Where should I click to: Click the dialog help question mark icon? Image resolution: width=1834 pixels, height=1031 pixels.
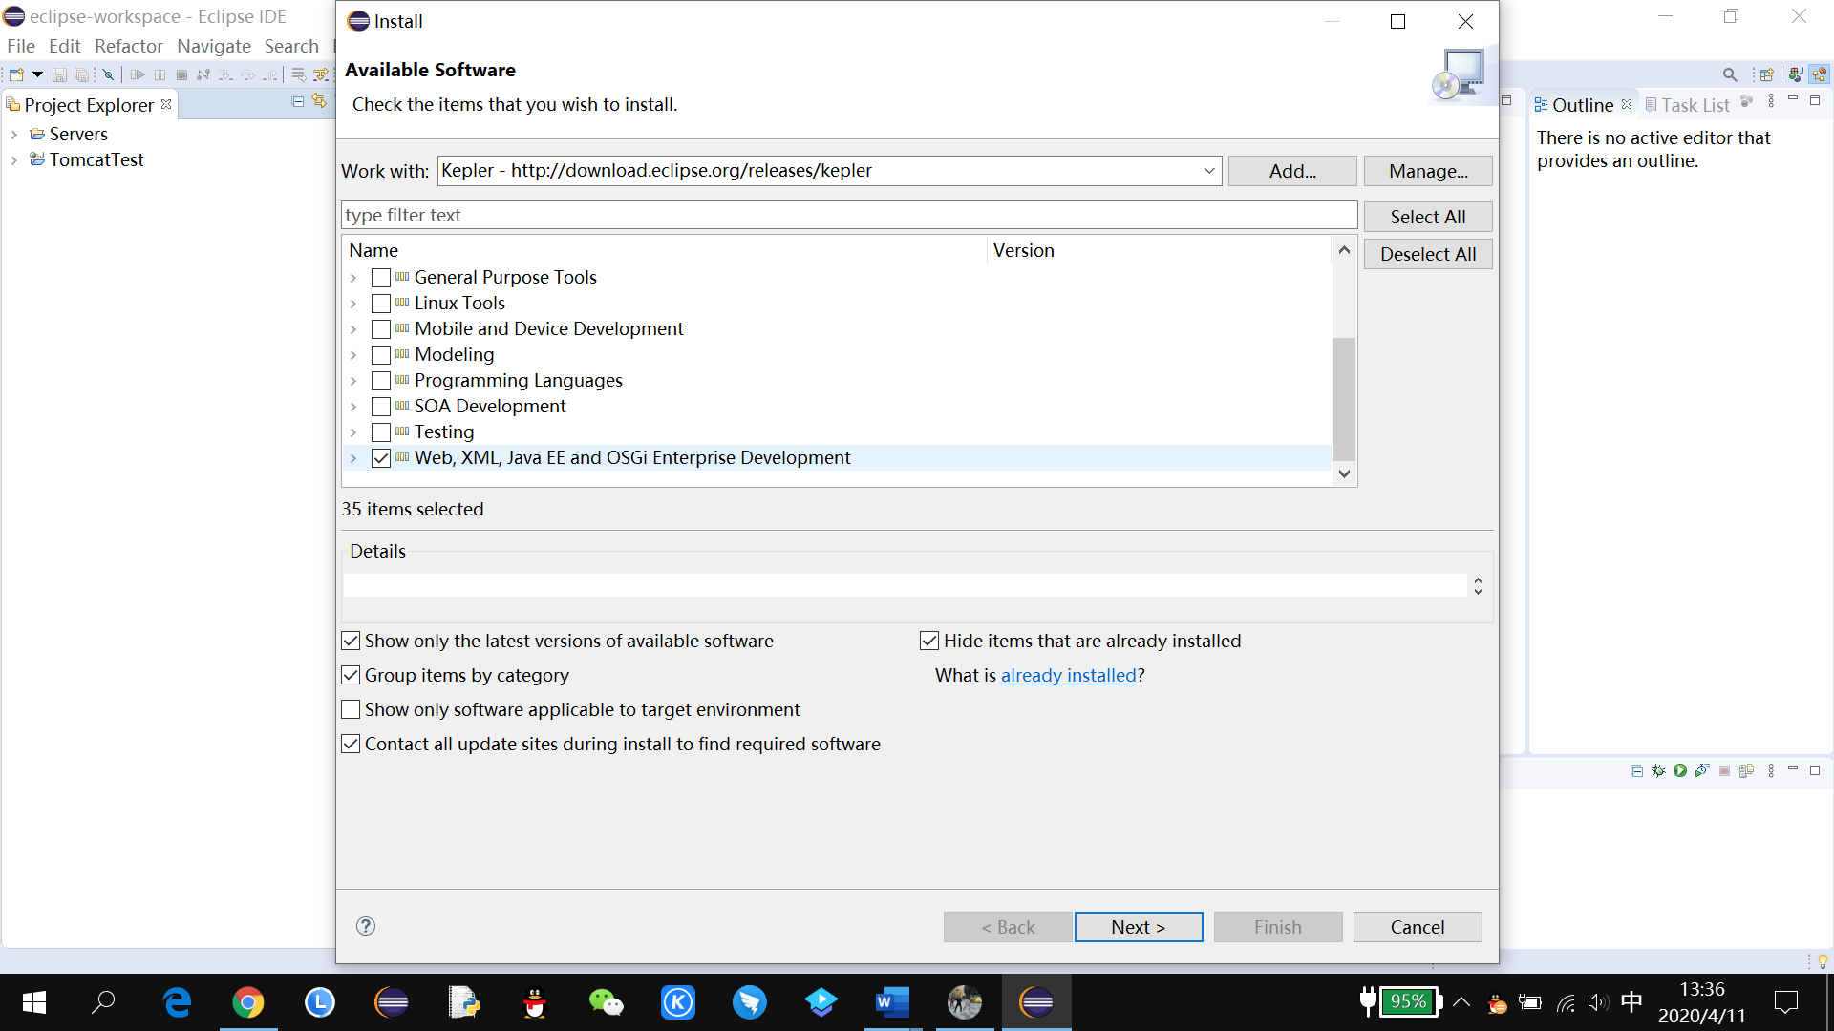point(366,926)
